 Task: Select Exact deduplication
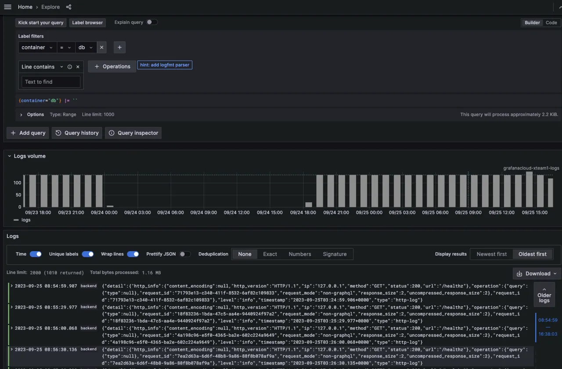click(270, 254)
